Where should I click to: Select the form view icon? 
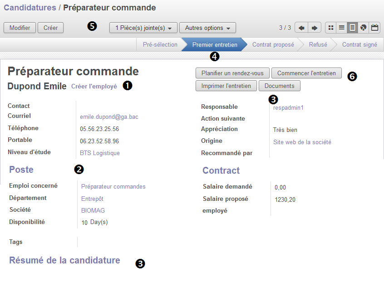tap(352, 28)
